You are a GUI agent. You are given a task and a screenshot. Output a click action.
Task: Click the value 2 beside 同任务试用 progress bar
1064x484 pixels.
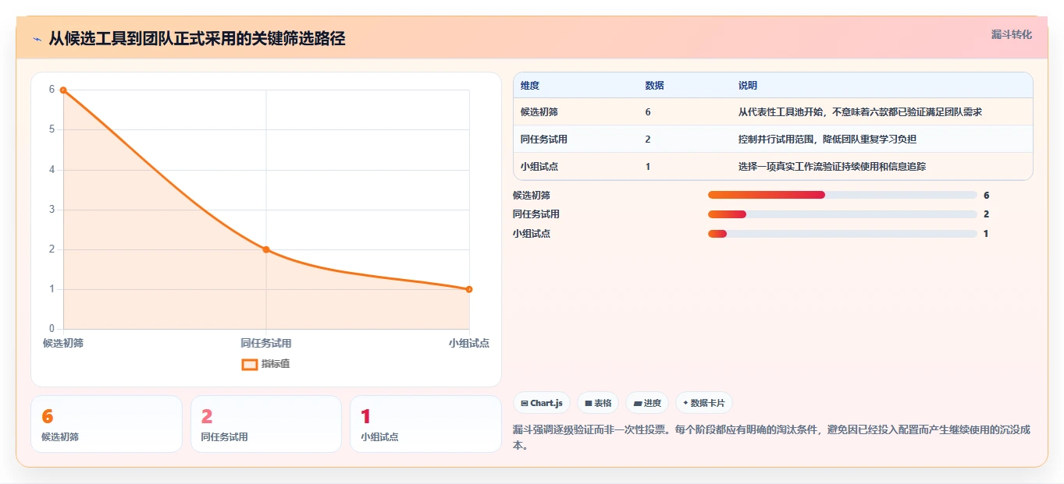(x=987, y=214)
